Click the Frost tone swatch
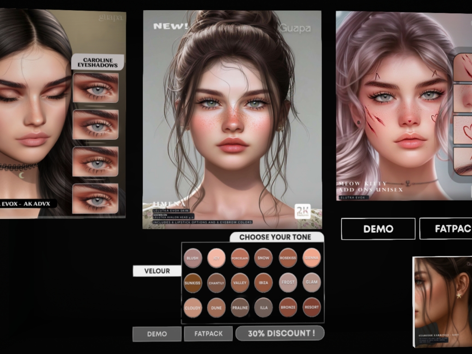Screen dimensions: 472x354 288,283
